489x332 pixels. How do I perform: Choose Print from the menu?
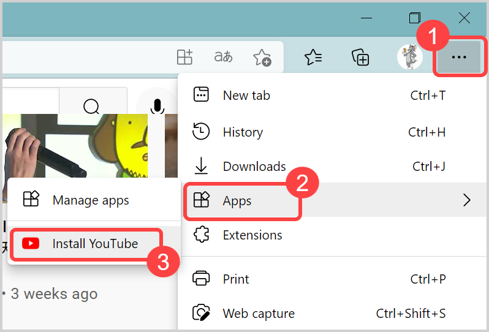[x=236, y=279]
